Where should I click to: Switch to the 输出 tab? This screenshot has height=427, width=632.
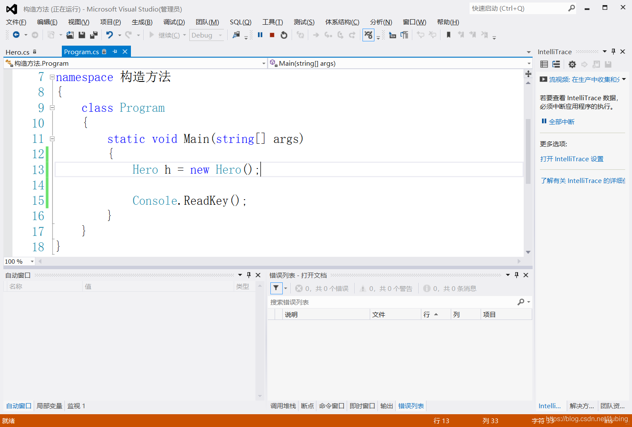click(x=387, y=406)
